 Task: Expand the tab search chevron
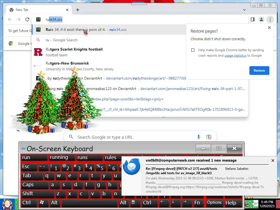(244, 10)
